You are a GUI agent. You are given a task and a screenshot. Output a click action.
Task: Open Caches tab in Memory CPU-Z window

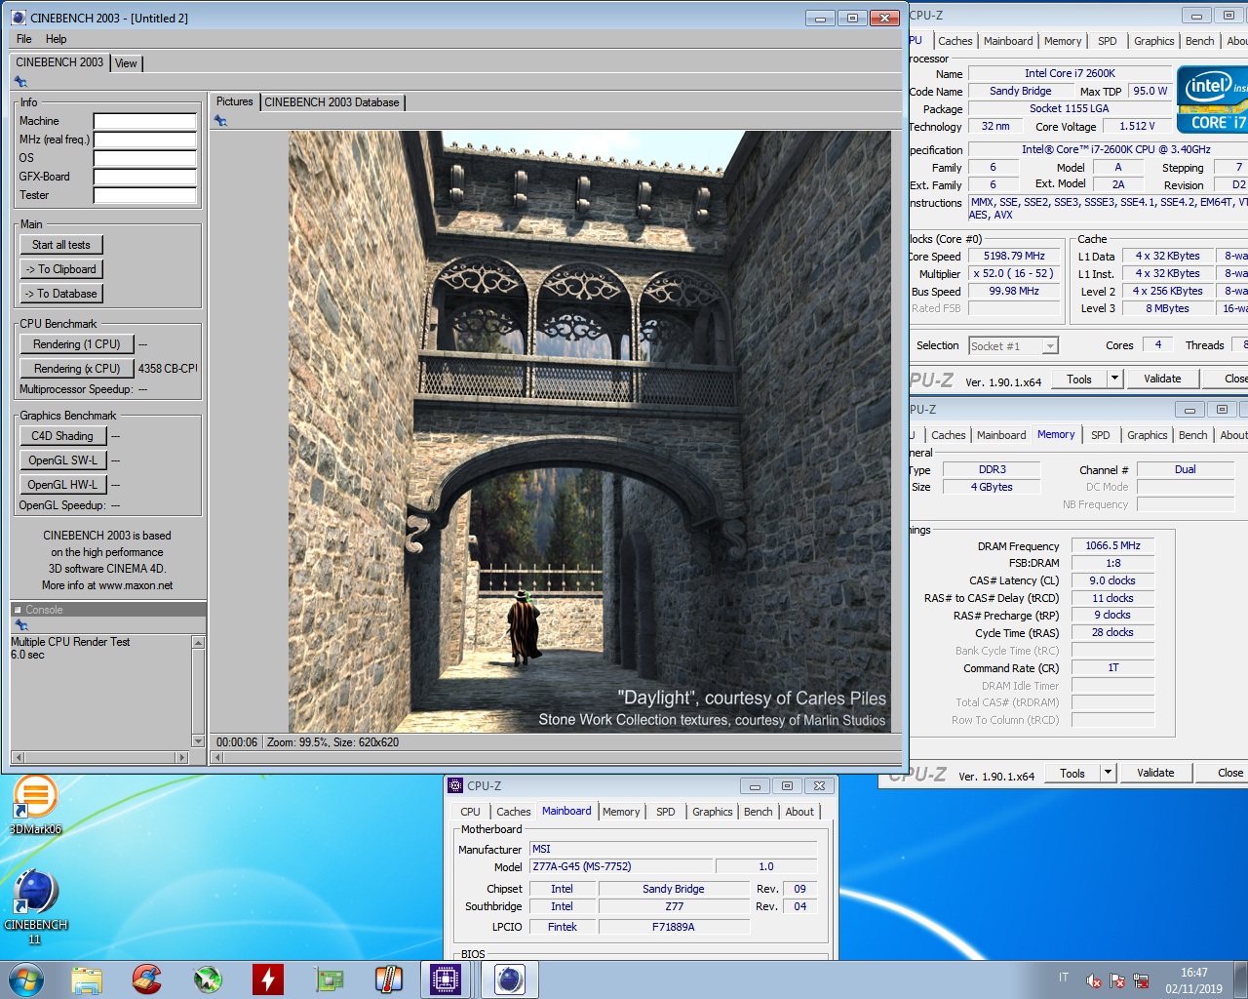click(x=948, y=435)
